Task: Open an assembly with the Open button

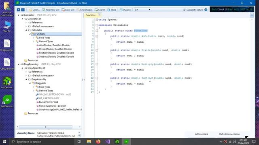Action: [34, 10]
